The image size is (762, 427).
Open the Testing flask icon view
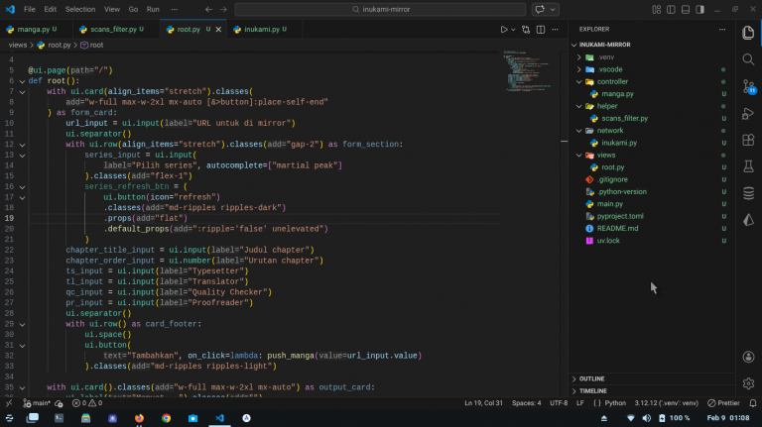[x=748, y=166]
